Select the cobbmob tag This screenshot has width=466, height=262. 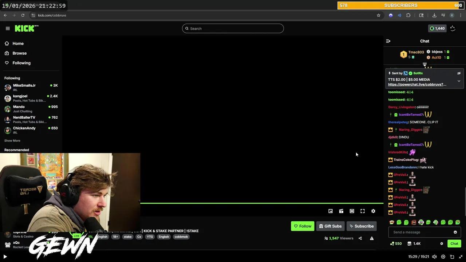click(181, 237)
